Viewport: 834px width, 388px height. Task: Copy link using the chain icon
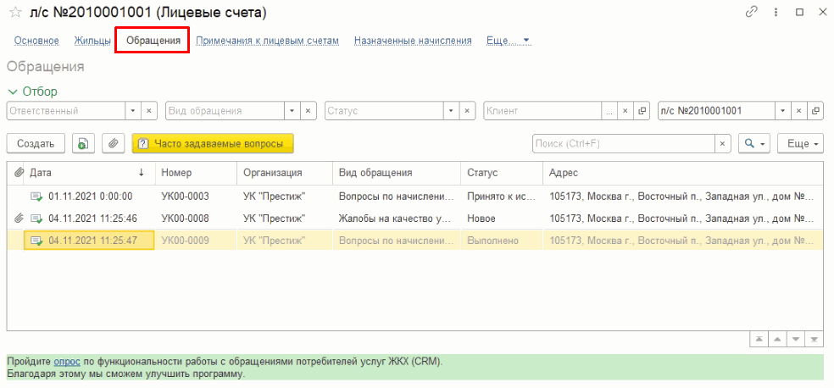coord(751,13)
